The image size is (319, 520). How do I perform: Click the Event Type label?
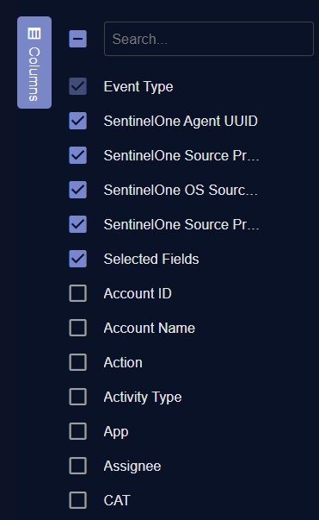(x=138, y=87)
